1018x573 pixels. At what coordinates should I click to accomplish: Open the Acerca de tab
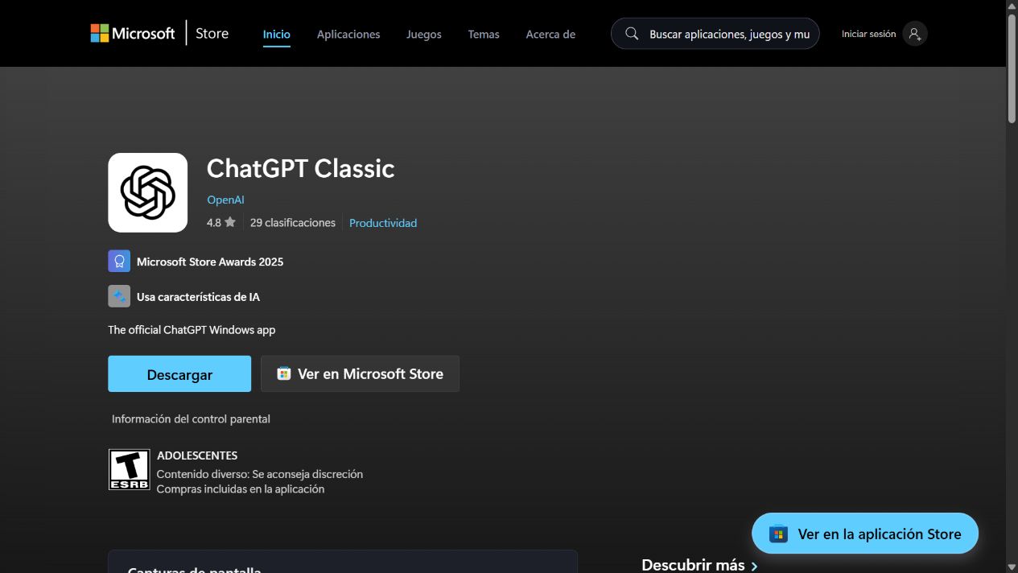point(550,34)
